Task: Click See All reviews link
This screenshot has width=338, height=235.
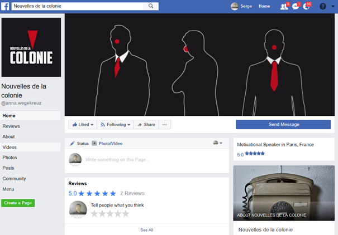Action: [147, 230]
